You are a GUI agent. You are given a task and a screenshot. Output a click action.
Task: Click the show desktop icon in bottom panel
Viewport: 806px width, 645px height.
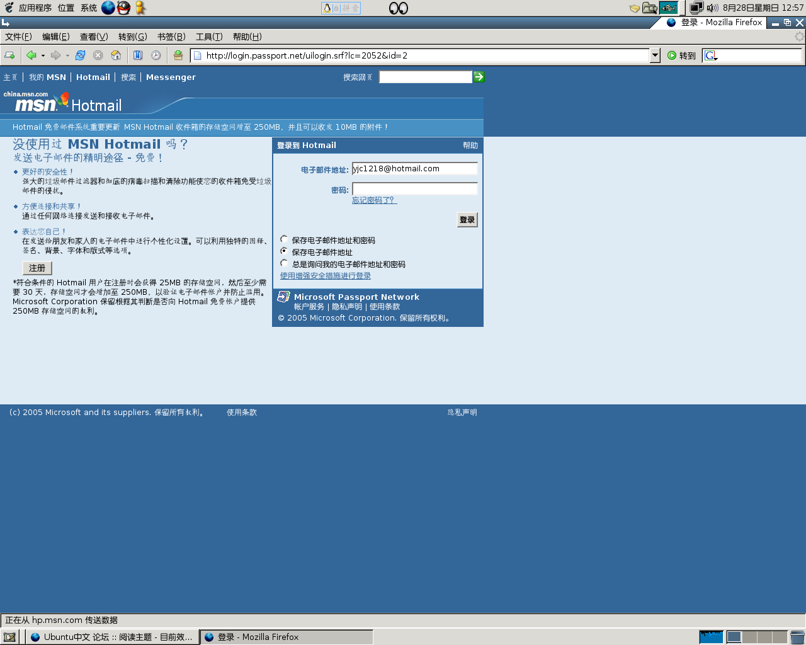[x=9, y=637]
